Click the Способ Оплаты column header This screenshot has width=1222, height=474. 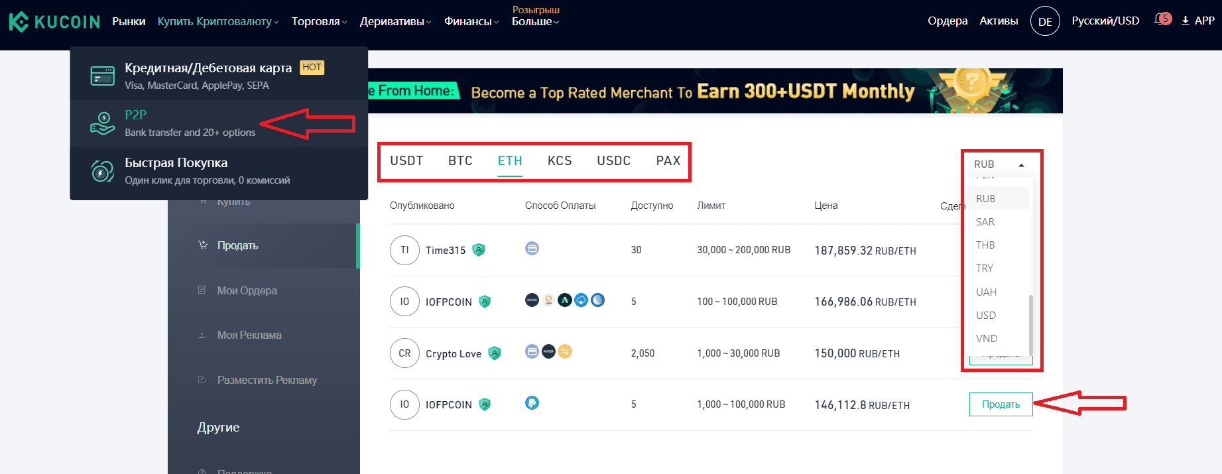click(560, 206)
